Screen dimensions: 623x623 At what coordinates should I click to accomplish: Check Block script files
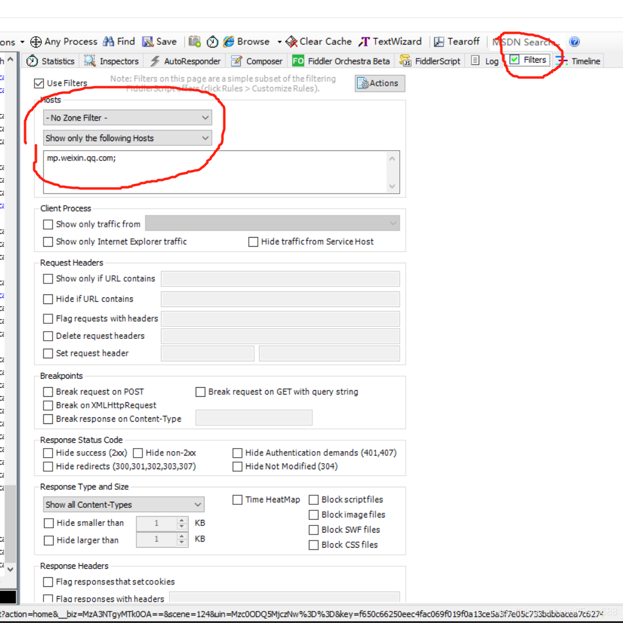coord(314,500)
